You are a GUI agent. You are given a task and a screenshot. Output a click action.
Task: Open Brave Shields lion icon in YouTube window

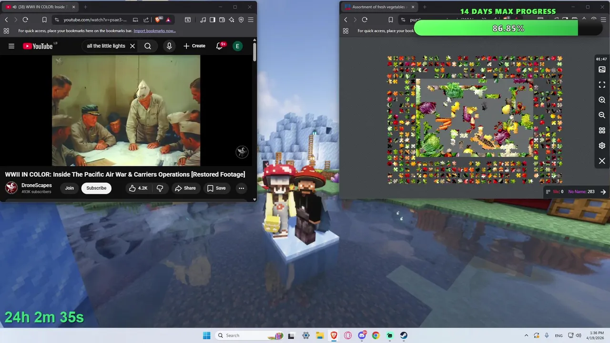tap(158, 20)
